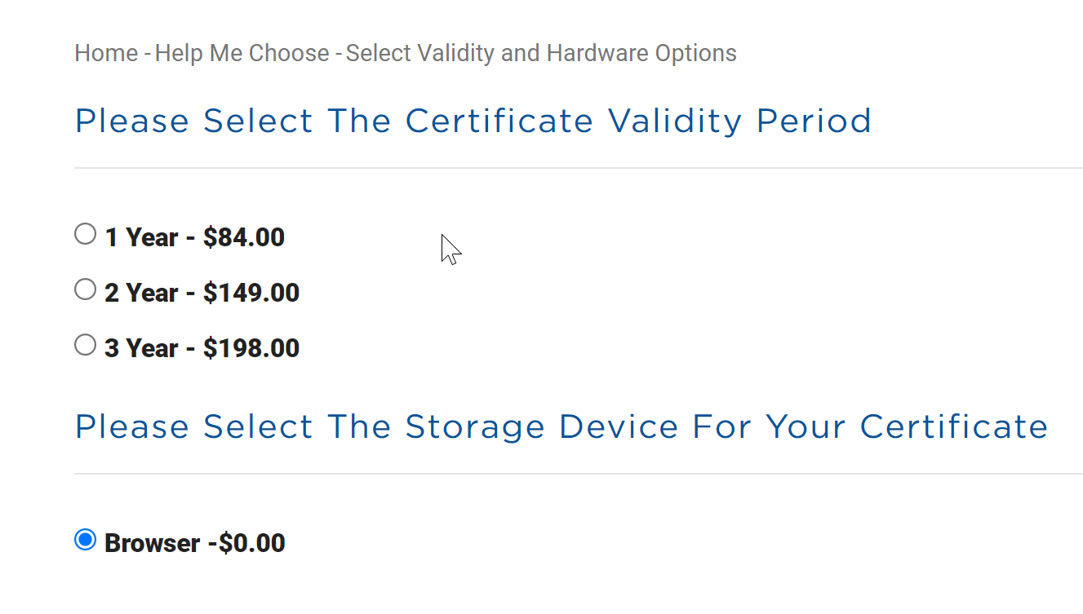The width and height of the screenshot is (1083, 614).
Task: Click the $84.00 price text
Action: (x=244, y=237)
